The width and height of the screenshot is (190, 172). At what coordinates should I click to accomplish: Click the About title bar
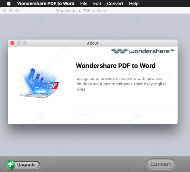(x=93, y=43)
